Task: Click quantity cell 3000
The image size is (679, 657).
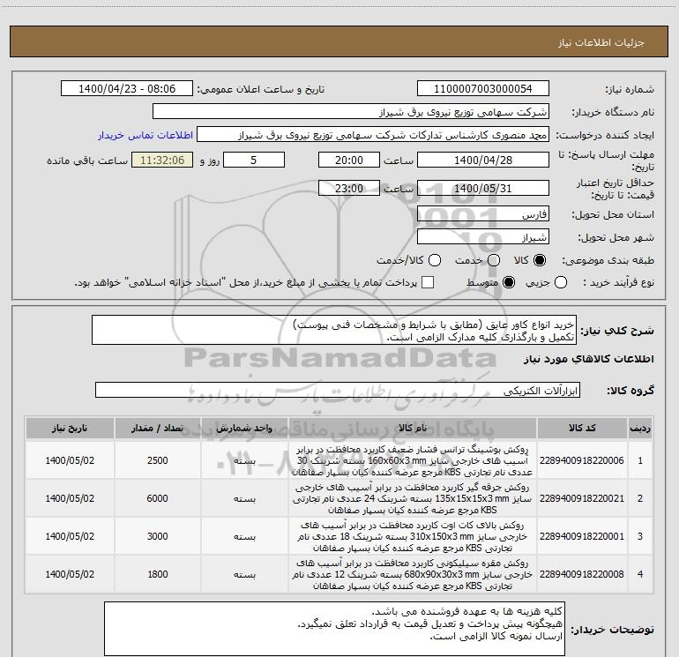Action: point(158,536)
